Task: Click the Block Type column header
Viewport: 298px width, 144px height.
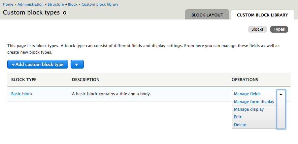Action: 24,80
